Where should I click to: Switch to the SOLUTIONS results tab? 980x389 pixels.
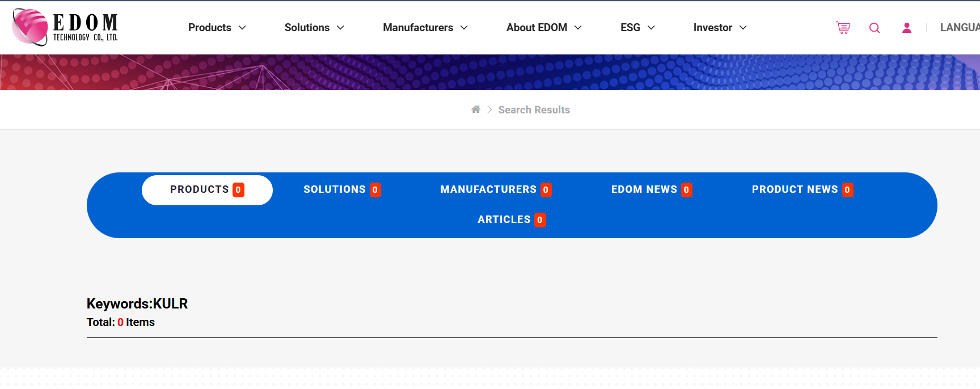point(334,189)
